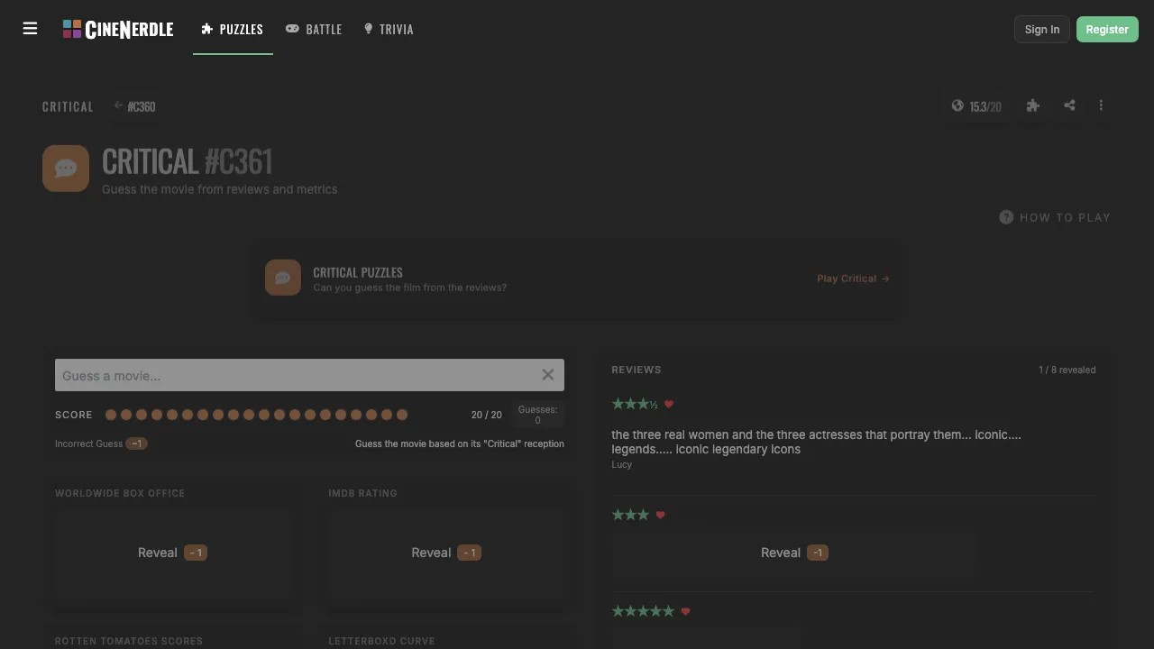Image resolution: width=1154 pixels, height=649 pixels.
Task: Click the "1 / 8 revealed" counter
Action: 1067,370
